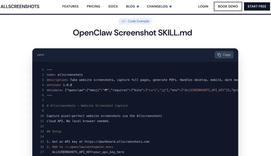Viewport: 271px width, 156px height.
Task: Open the Features page
Action: [70, 6]
